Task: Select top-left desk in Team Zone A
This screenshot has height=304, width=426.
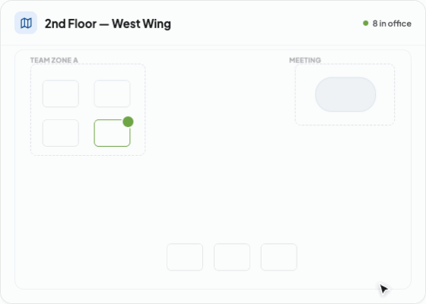Action: 61,93
